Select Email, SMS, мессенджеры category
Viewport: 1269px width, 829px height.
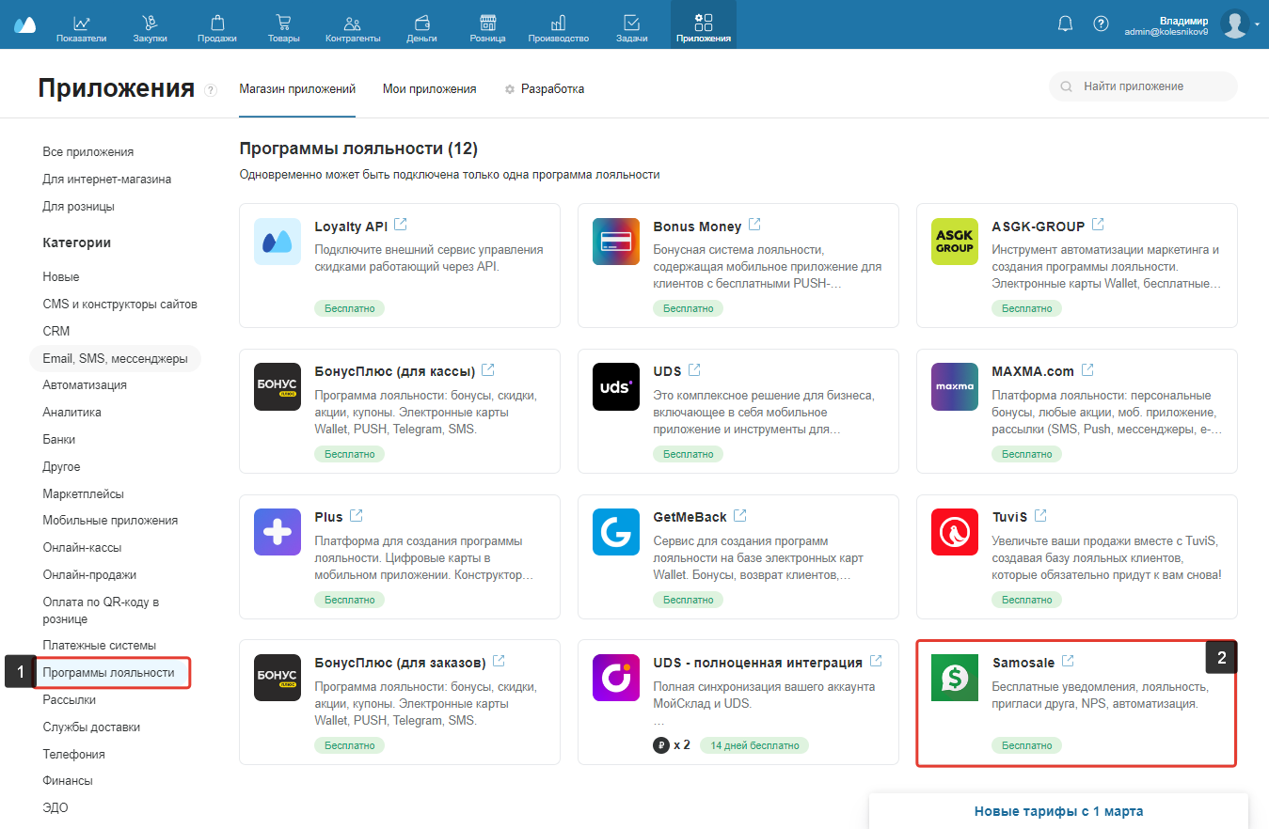click(115, 358)
